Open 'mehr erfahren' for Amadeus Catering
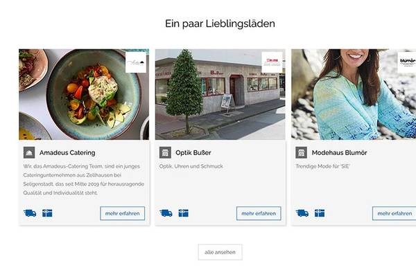 click(x=122, y=213)
